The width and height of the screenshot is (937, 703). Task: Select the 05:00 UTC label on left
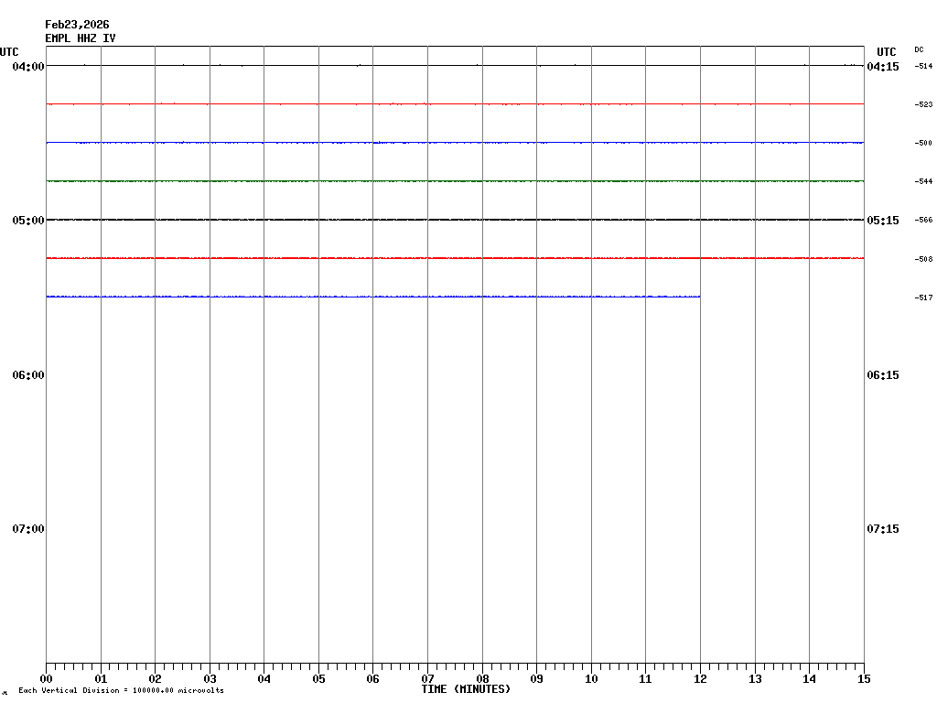click(28, 221)
